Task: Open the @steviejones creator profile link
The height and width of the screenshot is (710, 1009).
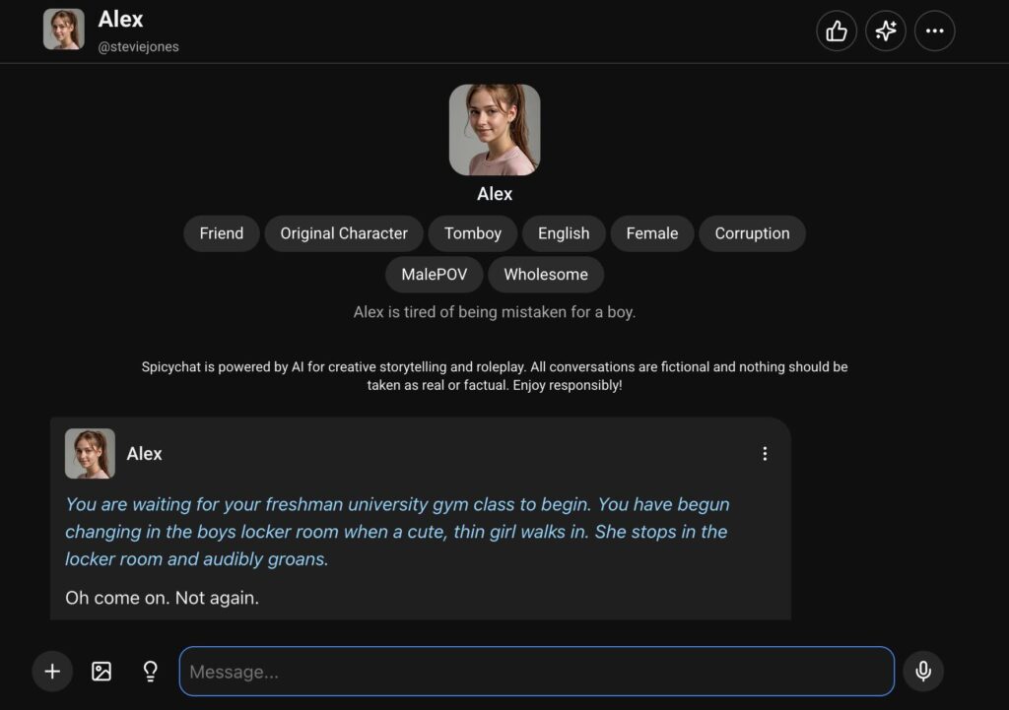Action: [x=139, y=46]
